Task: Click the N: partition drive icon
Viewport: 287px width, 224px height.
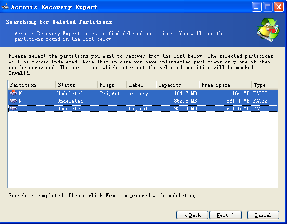Action: point(13,101)
